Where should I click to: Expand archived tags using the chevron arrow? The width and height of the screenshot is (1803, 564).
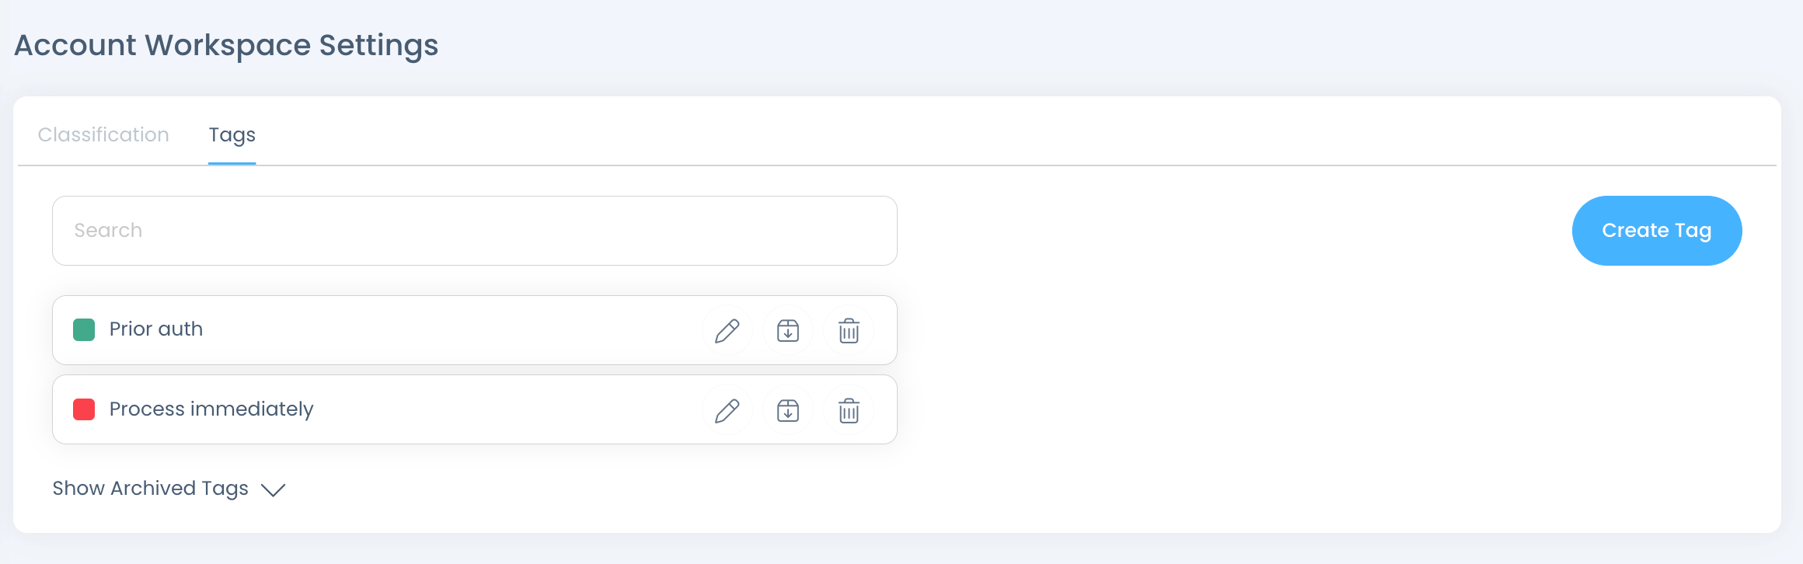[274, 489]
